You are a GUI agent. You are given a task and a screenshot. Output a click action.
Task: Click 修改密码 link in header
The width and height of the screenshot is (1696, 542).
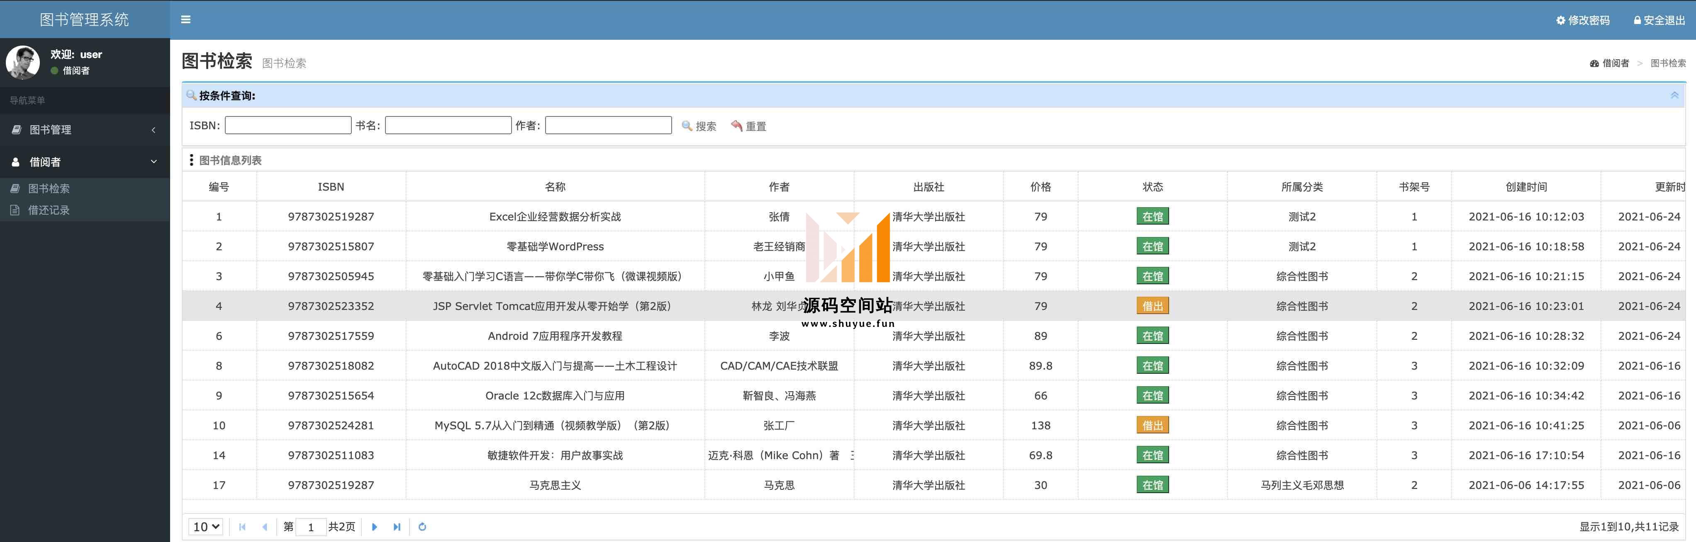pyautogui.click(x=1589, y=20)
